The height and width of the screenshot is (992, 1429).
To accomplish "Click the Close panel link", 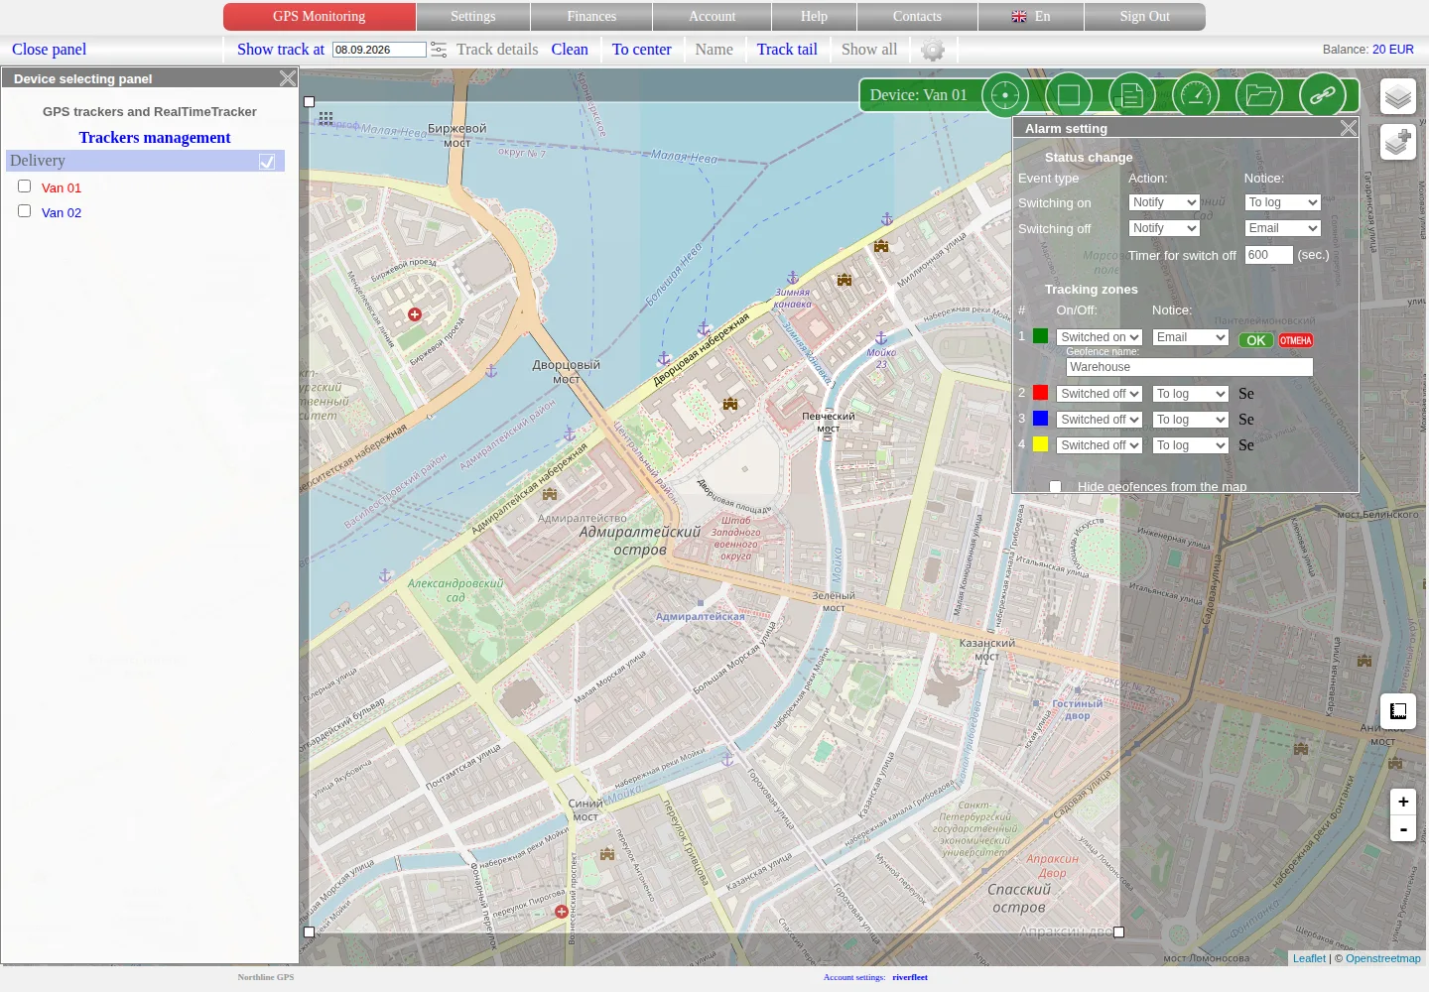I will (49, 50).
